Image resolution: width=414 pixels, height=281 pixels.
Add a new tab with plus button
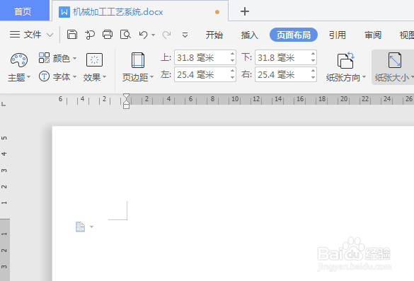click(x=245, y=11)
